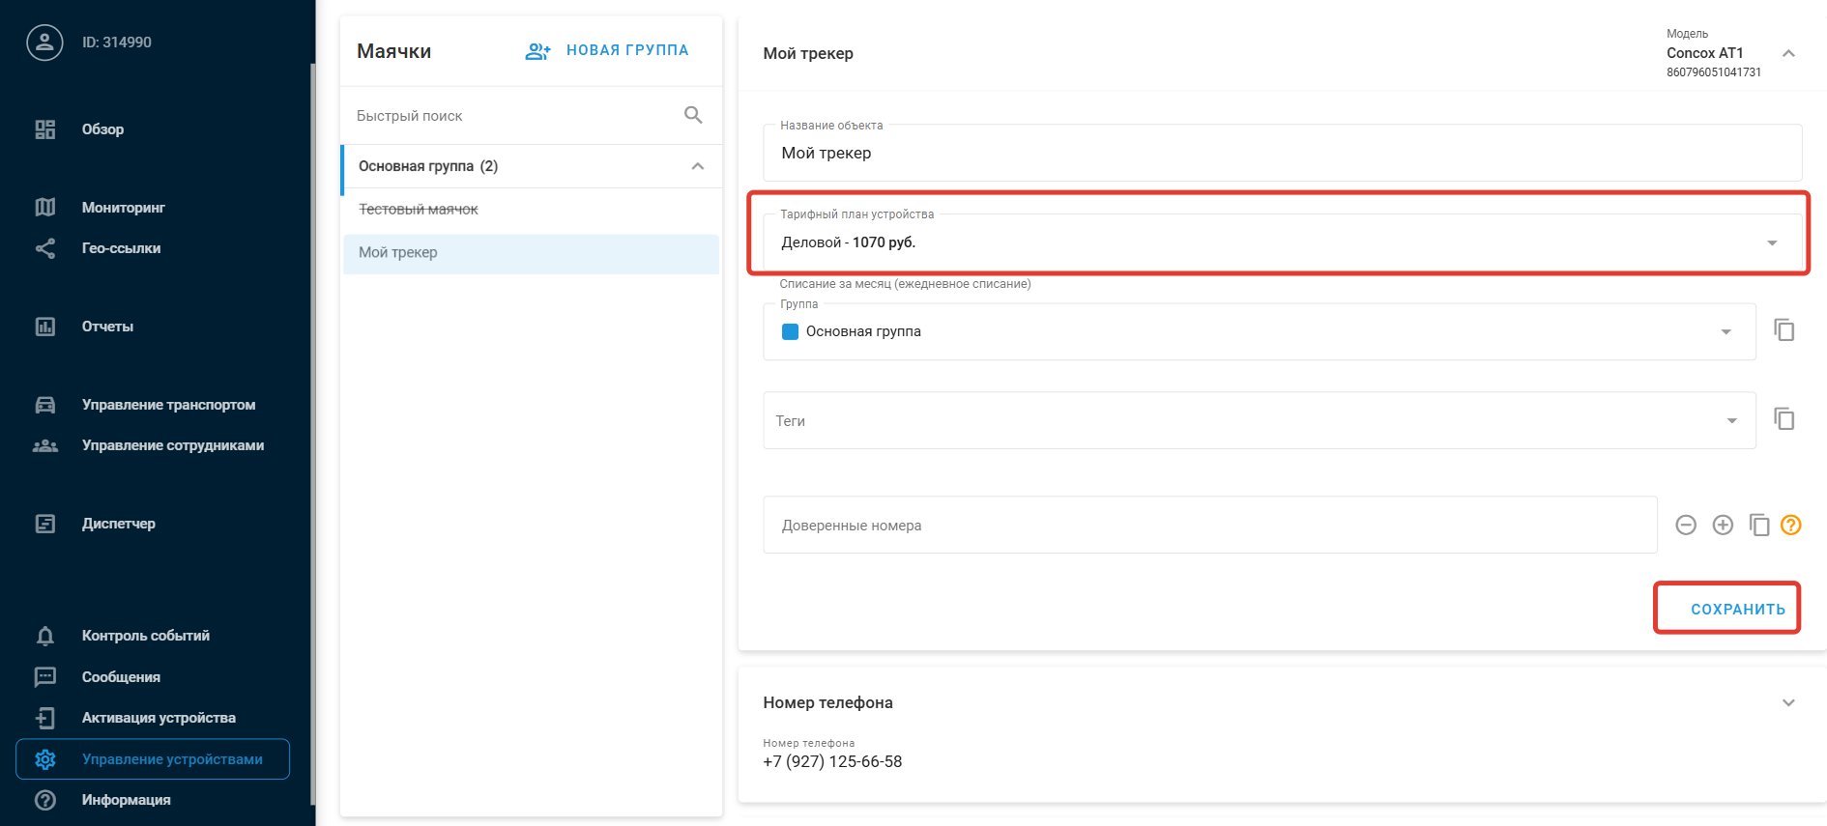The height and width of the screenshot is (826, 1827).
Task: Open the Тарифный план устройства dropdown
Action: point(1772,242)
